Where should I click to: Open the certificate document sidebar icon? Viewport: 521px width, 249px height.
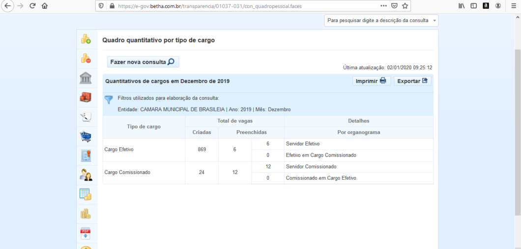click(x=86, y=156)
